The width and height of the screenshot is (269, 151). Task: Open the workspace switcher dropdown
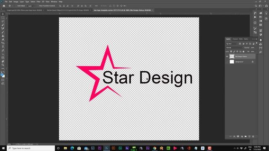click(x=261, y=6)
